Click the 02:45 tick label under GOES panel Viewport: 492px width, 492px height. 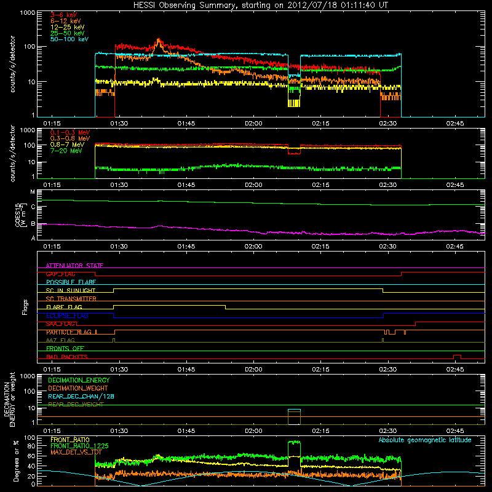coord(454,247)
